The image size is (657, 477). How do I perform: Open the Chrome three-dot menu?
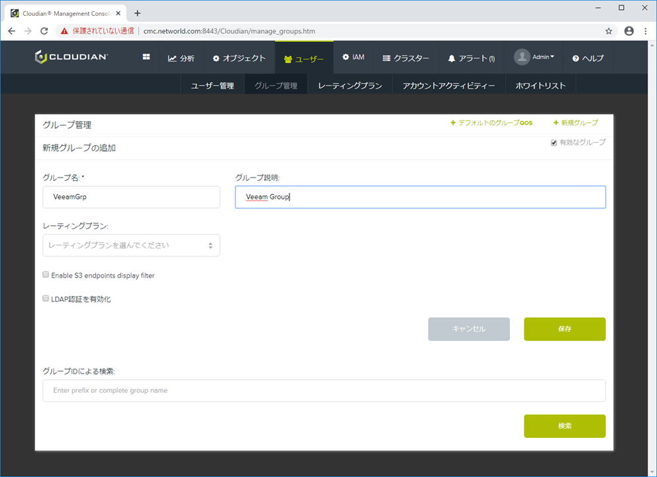coord(645,30)
